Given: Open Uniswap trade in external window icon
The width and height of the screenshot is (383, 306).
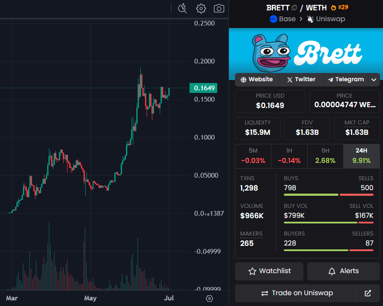Looking at the screenshot, I should [367, 293].
